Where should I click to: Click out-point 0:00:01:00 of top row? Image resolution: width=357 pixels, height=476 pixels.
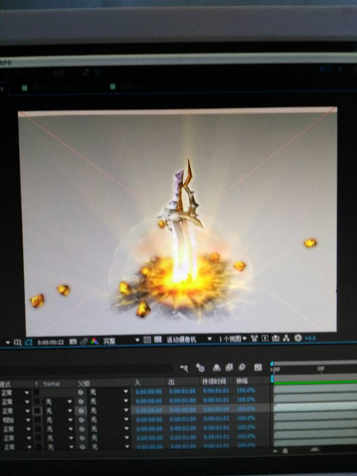tap(182, 391)
